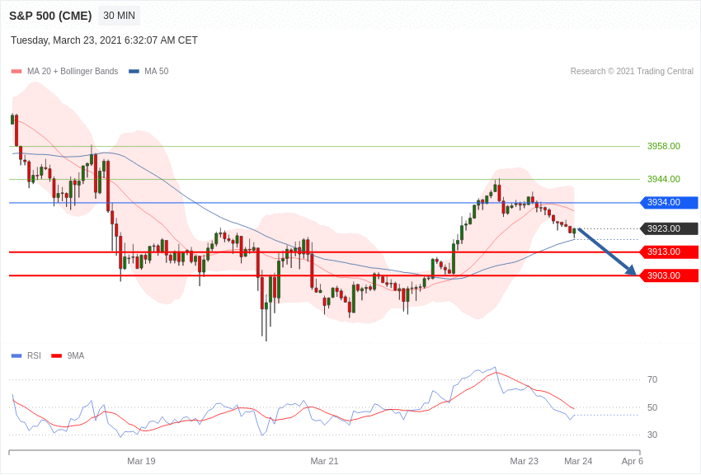This screenshot has height=475, width=701.
Task: Click the RSI legend label
Action: click(x=34, y=355)
